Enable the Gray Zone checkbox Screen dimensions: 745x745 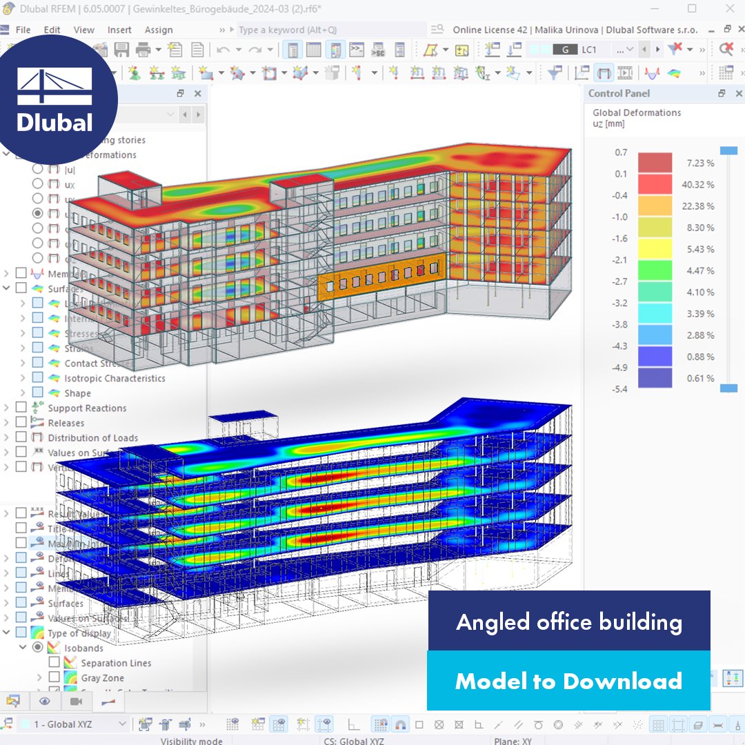tap(54, 677)
